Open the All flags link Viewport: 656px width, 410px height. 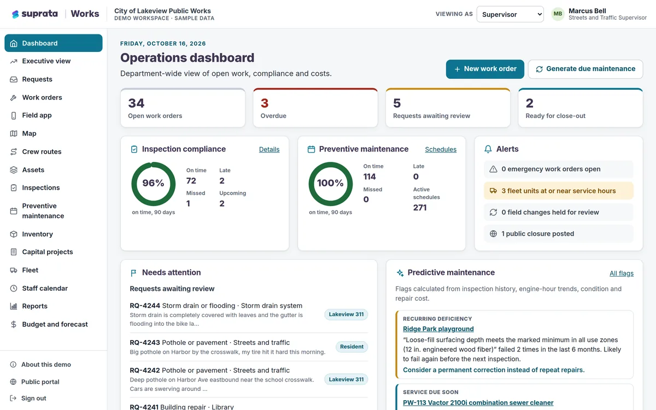tap(622, 273)
